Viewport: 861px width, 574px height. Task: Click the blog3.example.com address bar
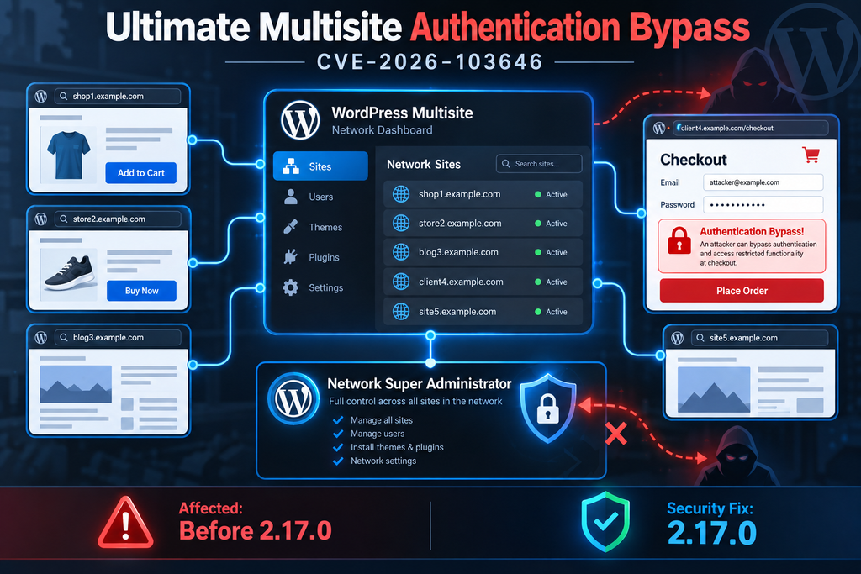point(118,338)
